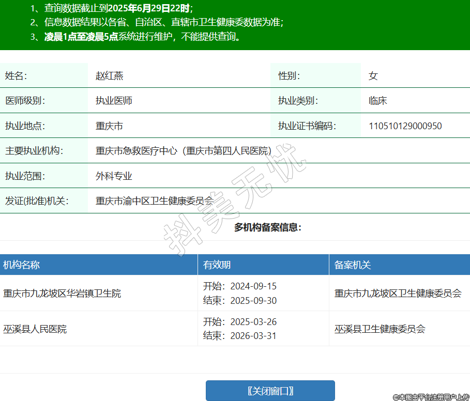Click the 备案机关 column header
The width and height of the screenshot is (470, 401).
pyautogui.click(x=352, y=265)
